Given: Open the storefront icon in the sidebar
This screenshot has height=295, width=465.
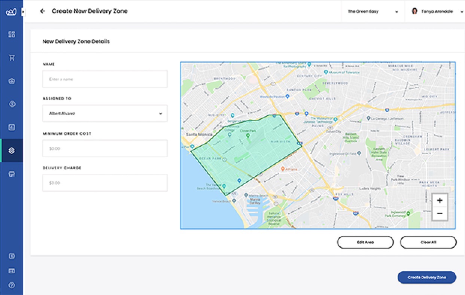Looking at the screenshot, I should click(x=12, y=174).
